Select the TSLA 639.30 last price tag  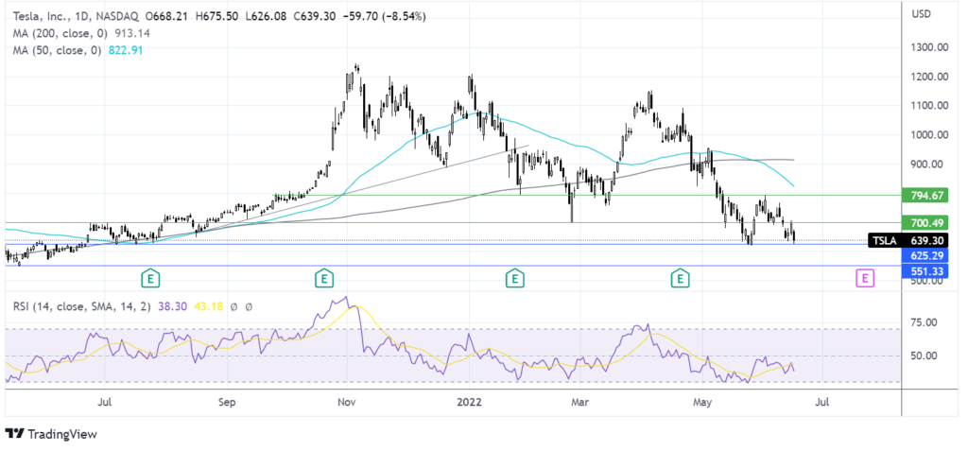click(x=908, y=241)
